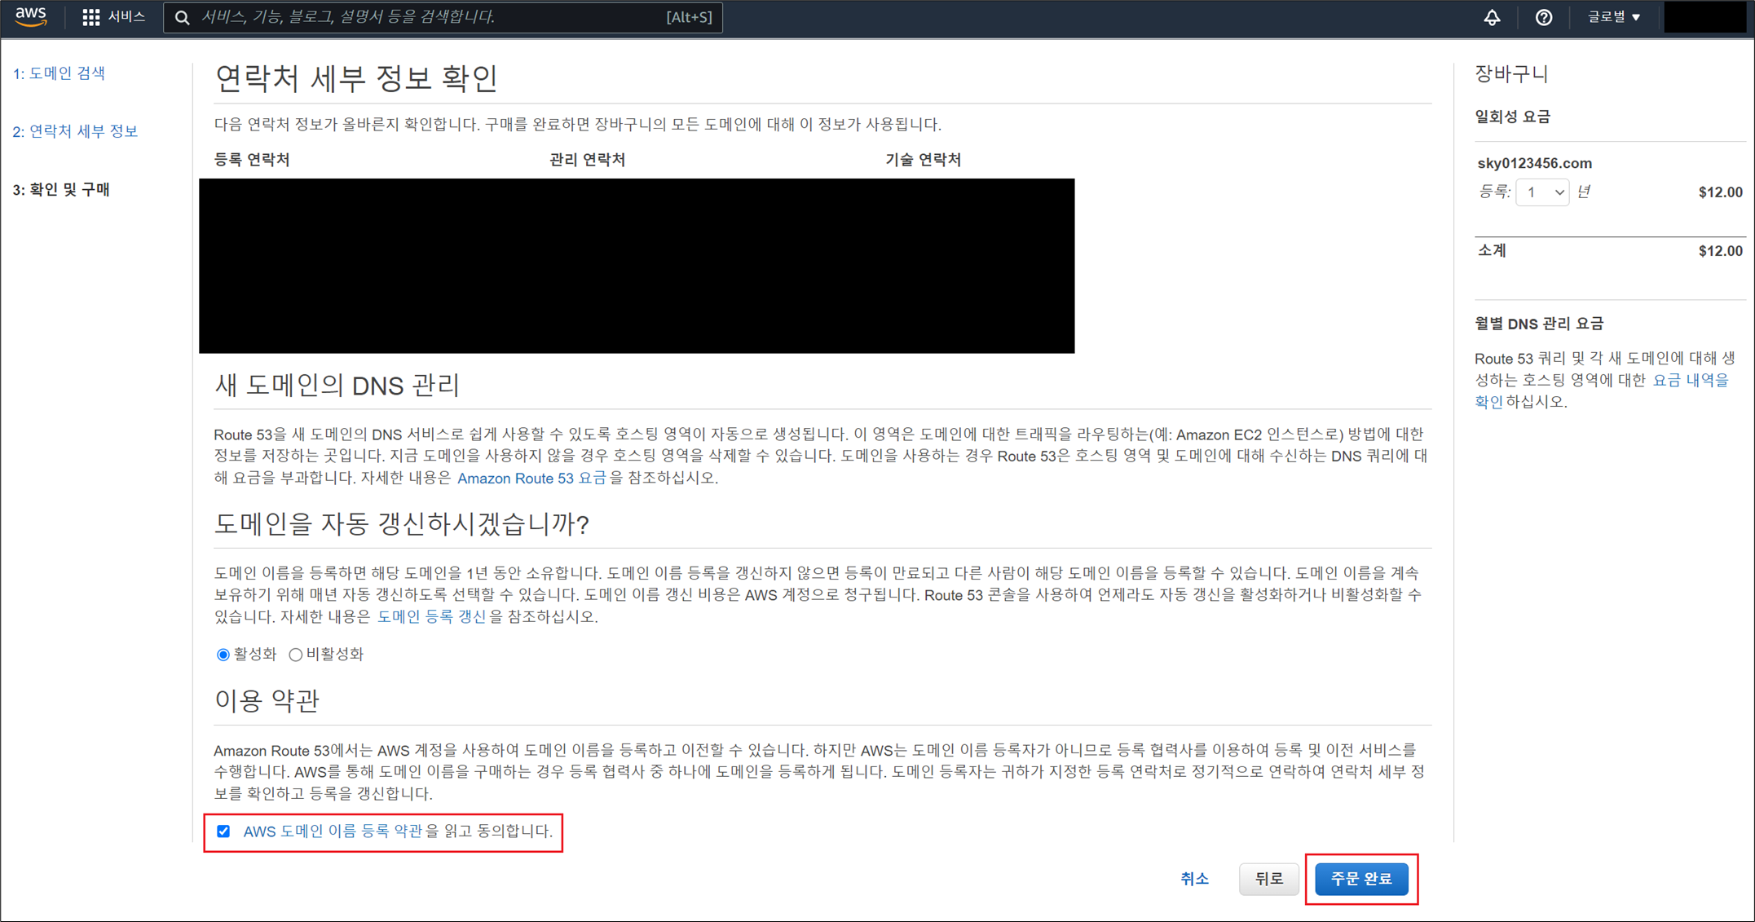This screenshot has height=922, width=1755.
Task: Expand the 글로벌 region dropdown
Action: pos(1613,17)
